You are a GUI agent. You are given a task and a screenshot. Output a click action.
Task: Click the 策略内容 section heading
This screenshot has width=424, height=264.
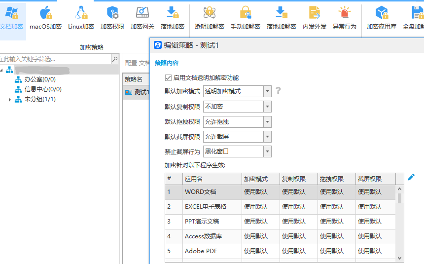(x=167, y=63)
